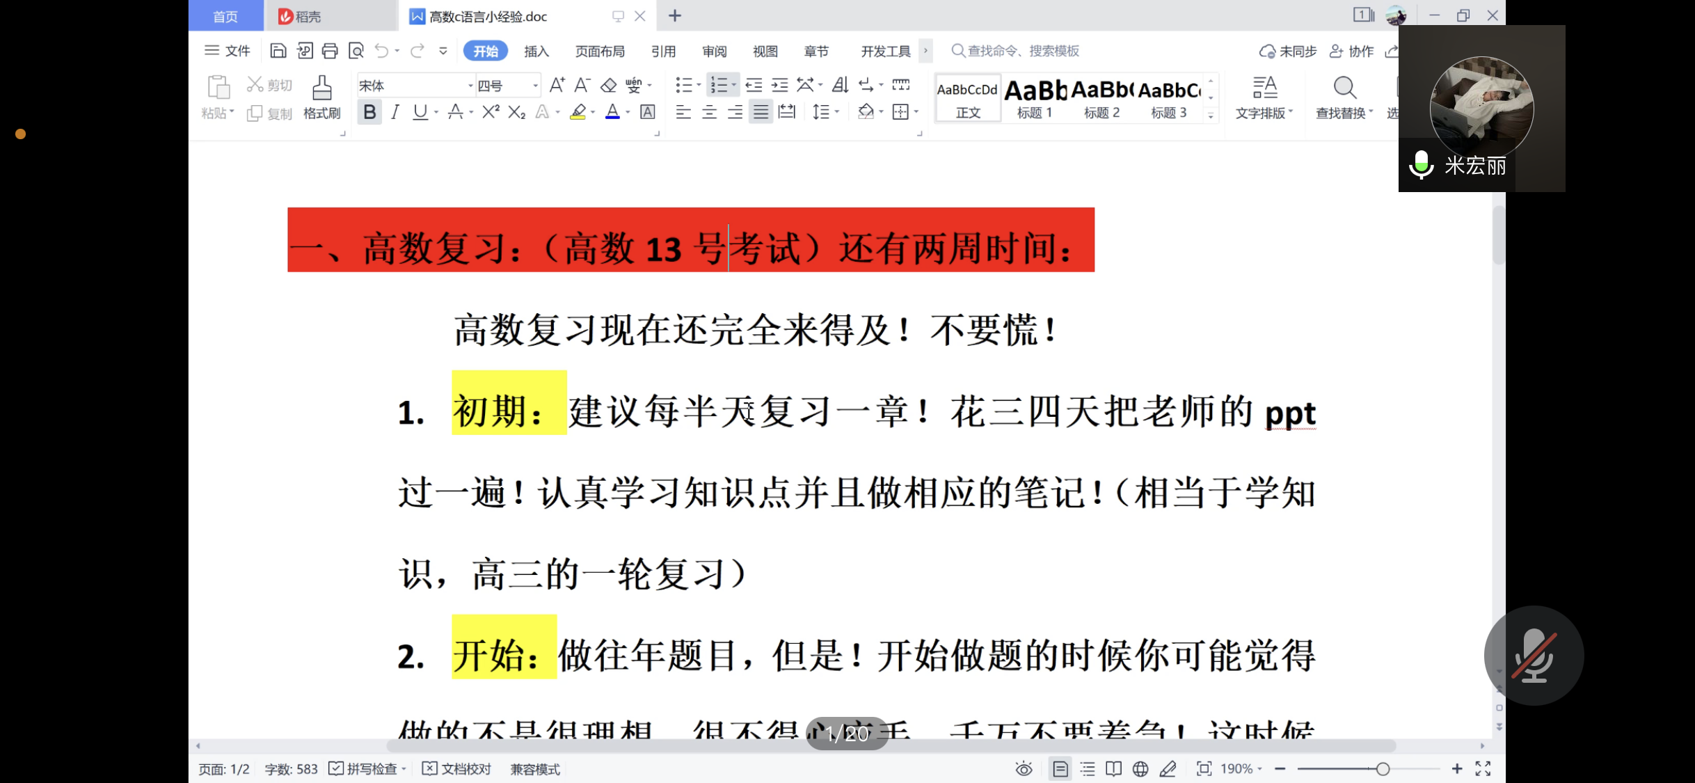Click the Italic formatting icon
This screenshot has height=783, width=1695.
395,112
